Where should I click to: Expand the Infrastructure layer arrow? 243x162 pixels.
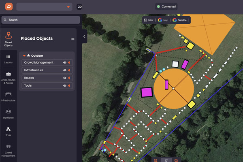click(x=69, y=70)
